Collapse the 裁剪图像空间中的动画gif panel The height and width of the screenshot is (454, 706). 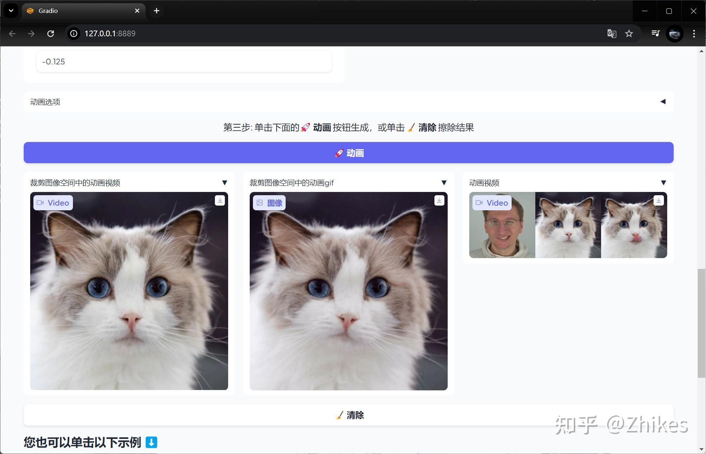pyautogui.click(x=444, y=183)
